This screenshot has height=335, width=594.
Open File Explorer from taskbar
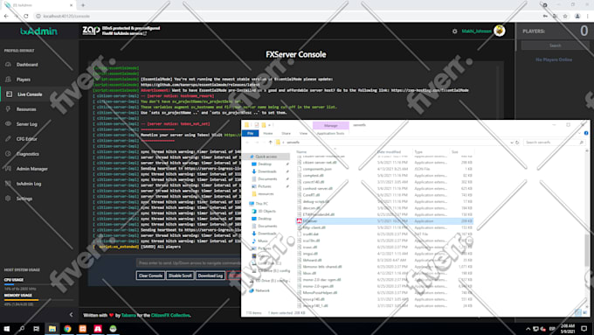pyautogui.click(x=52, y=329)
